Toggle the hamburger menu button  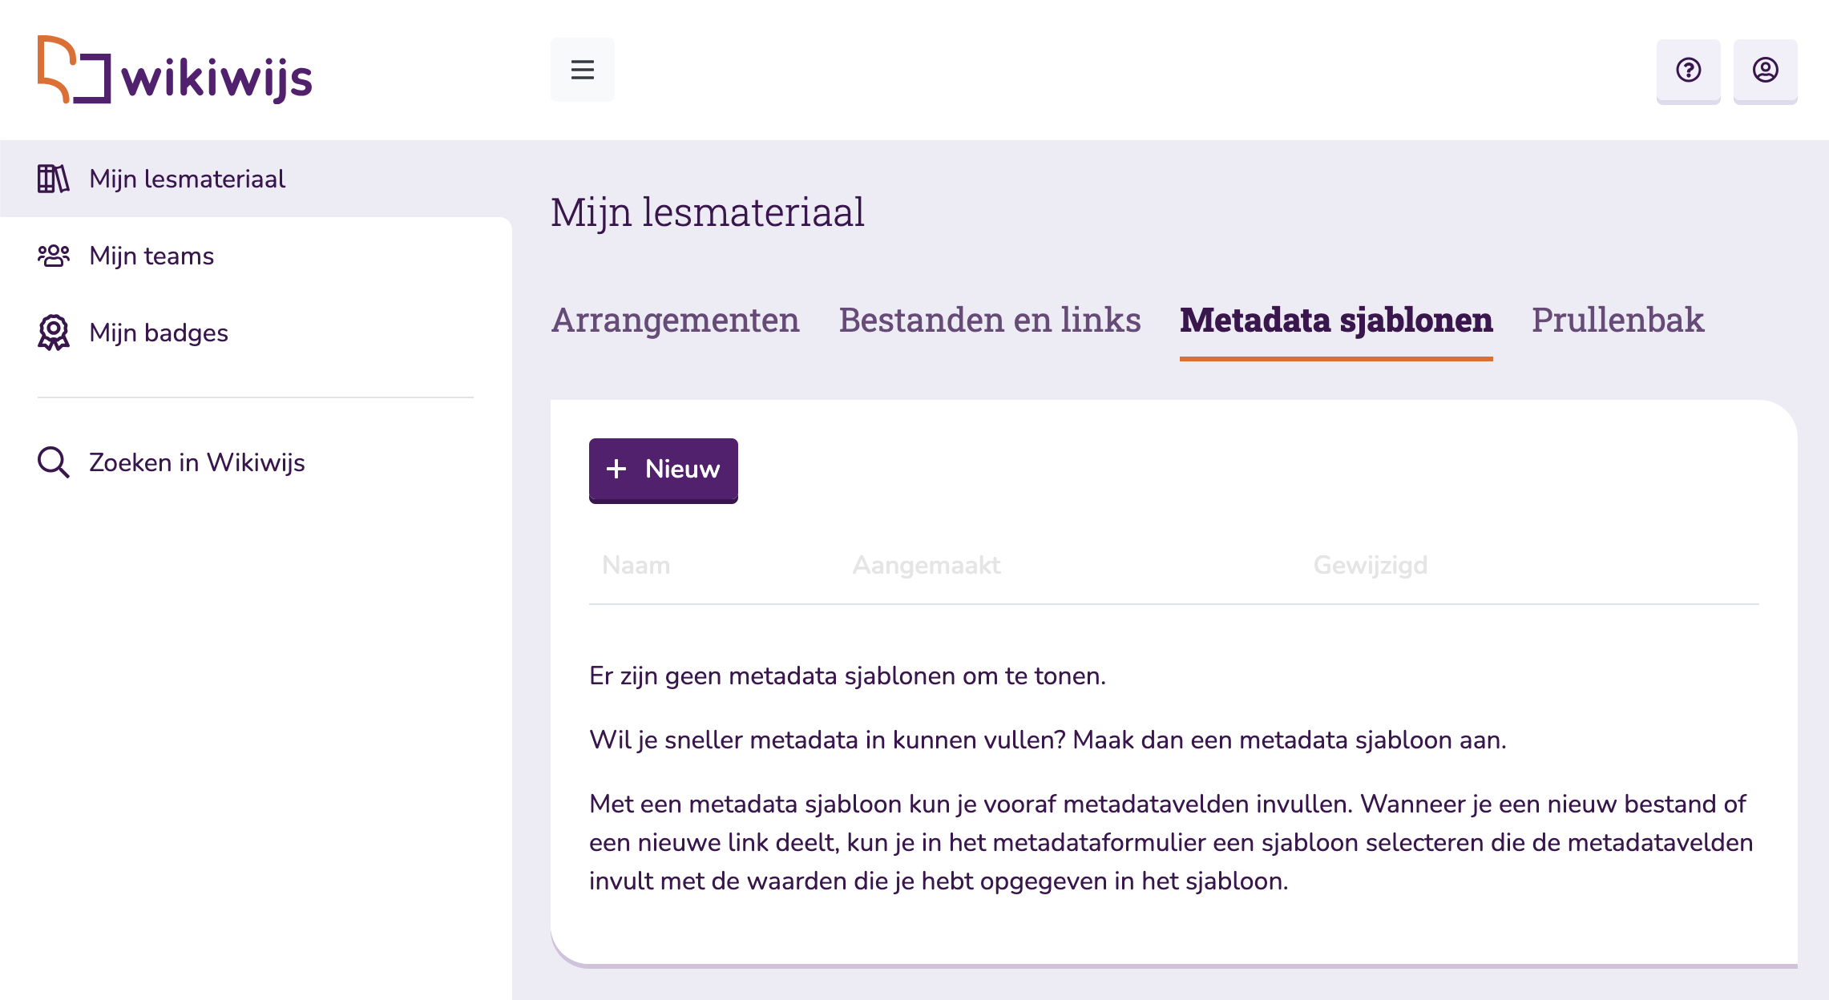[x=582, y=70]
